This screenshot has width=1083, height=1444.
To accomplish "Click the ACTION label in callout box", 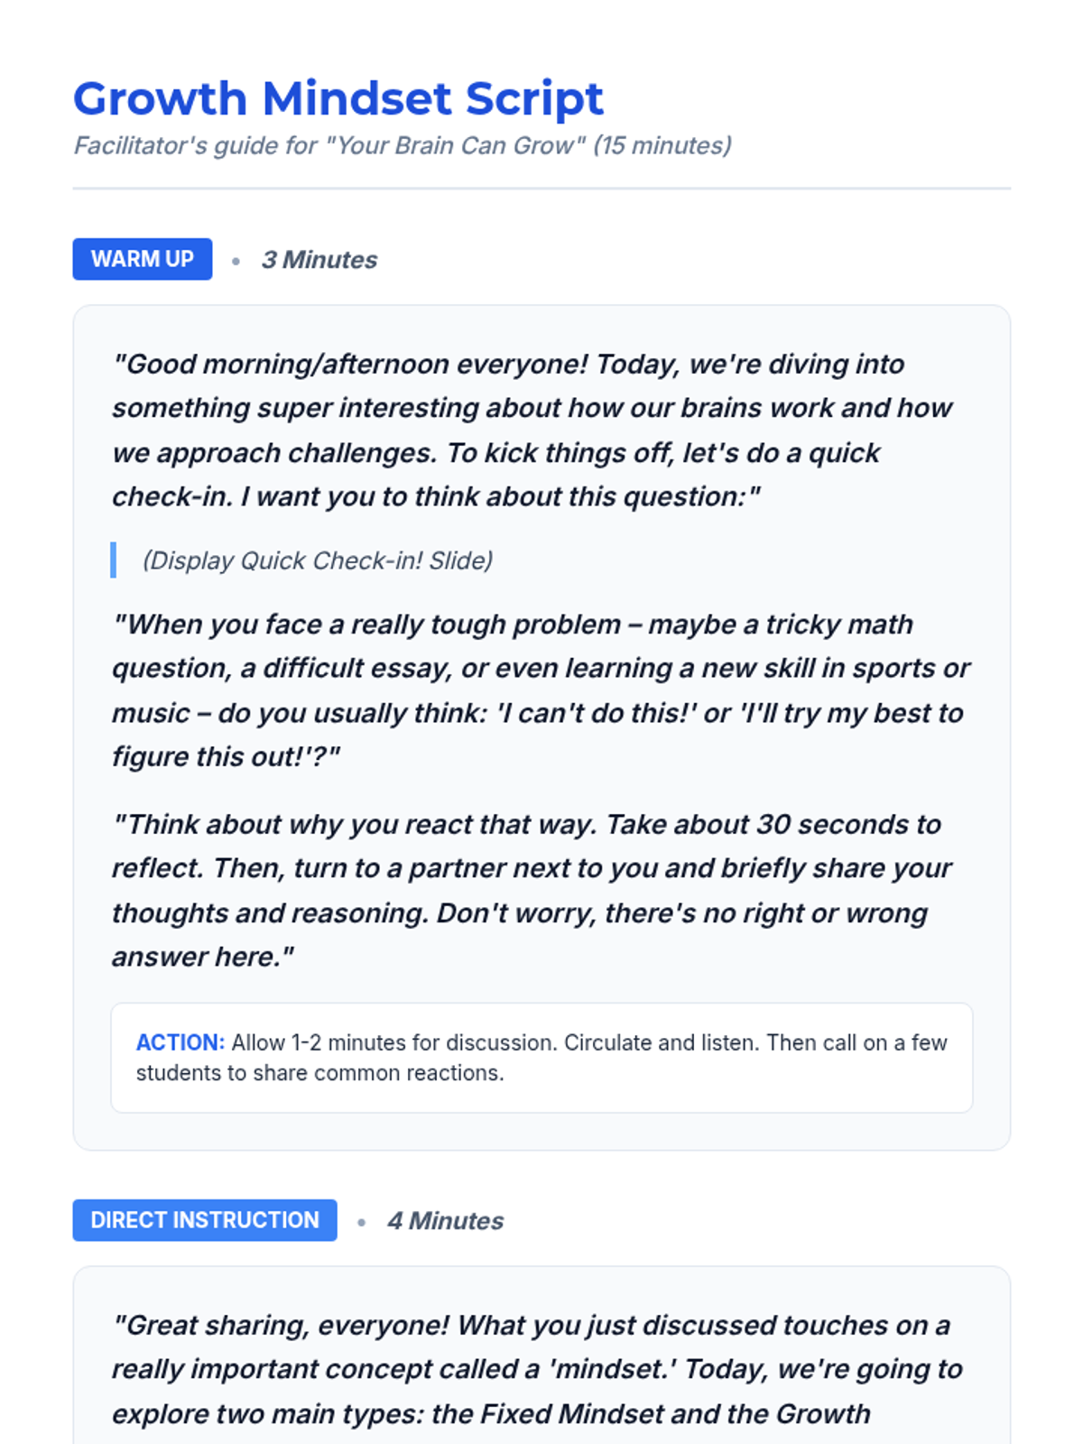I will [x=180, y=1042].
